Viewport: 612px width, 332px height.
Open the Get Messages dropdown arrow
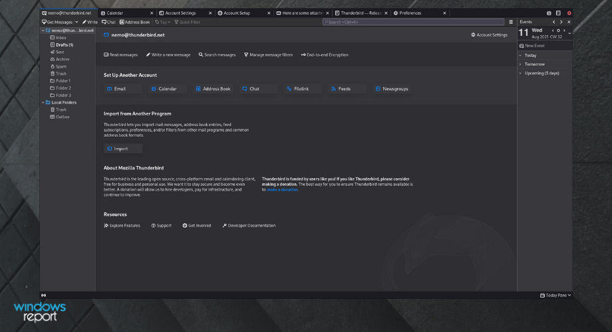(x=76, y=22)
